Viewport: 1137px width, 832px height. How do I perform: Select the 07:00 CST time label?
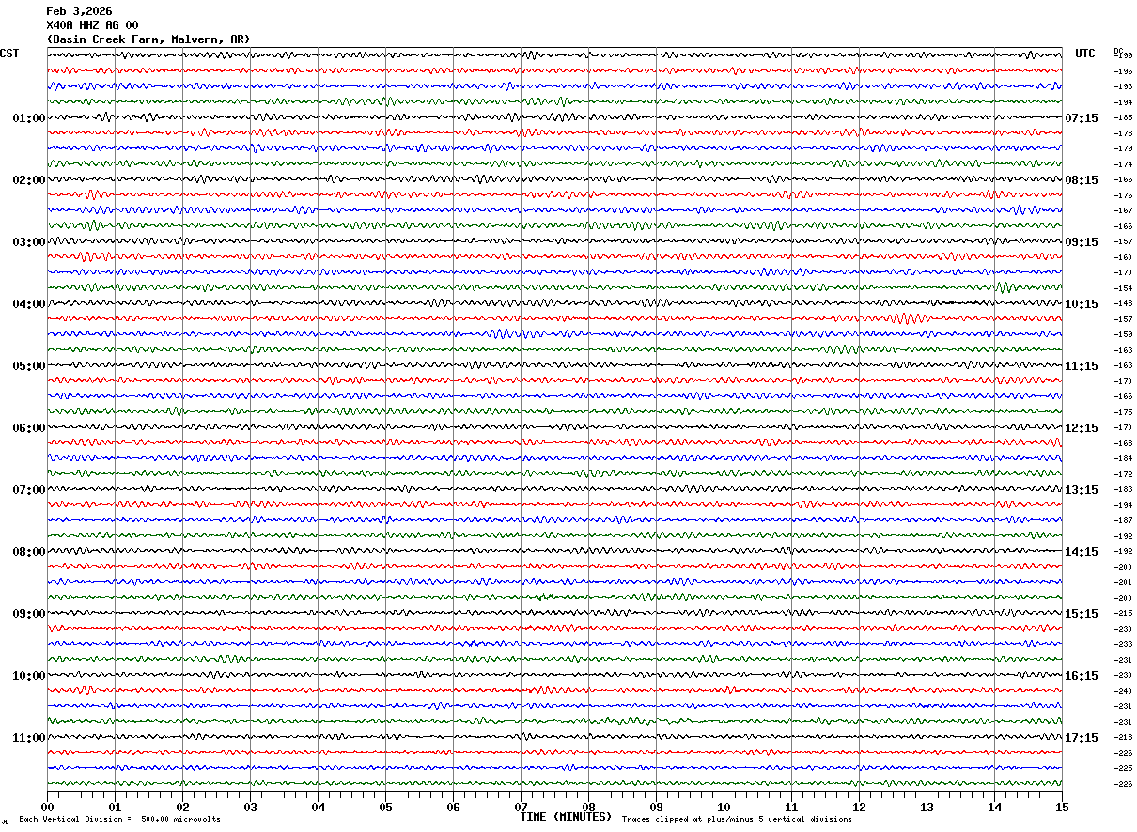(29, 490)
